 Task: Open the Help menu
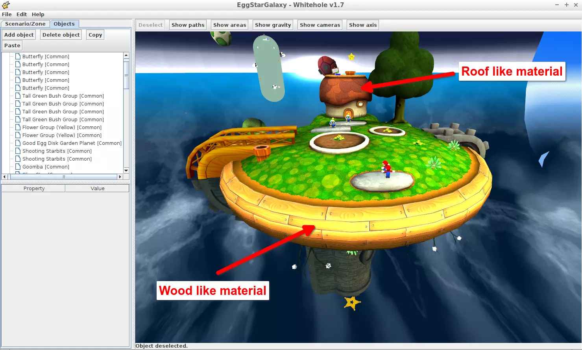tap(38, 14)
